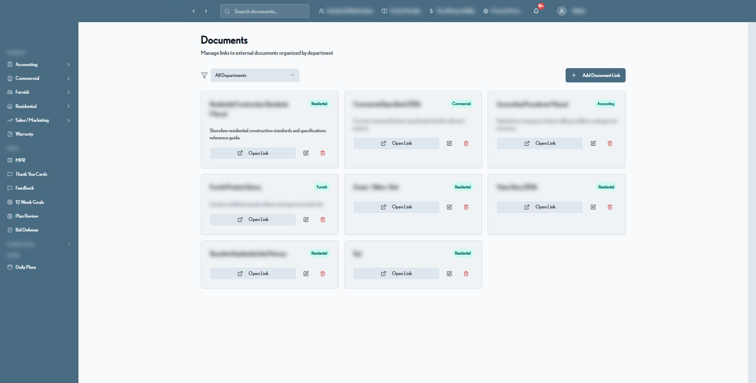Delete the Shoreline residential construction standards card
The height and width of the screenshot is (383, 756).
[323, 153]
